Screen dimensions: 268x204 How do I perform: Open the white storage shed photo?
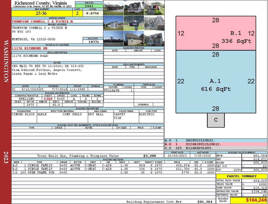(114, 23)
